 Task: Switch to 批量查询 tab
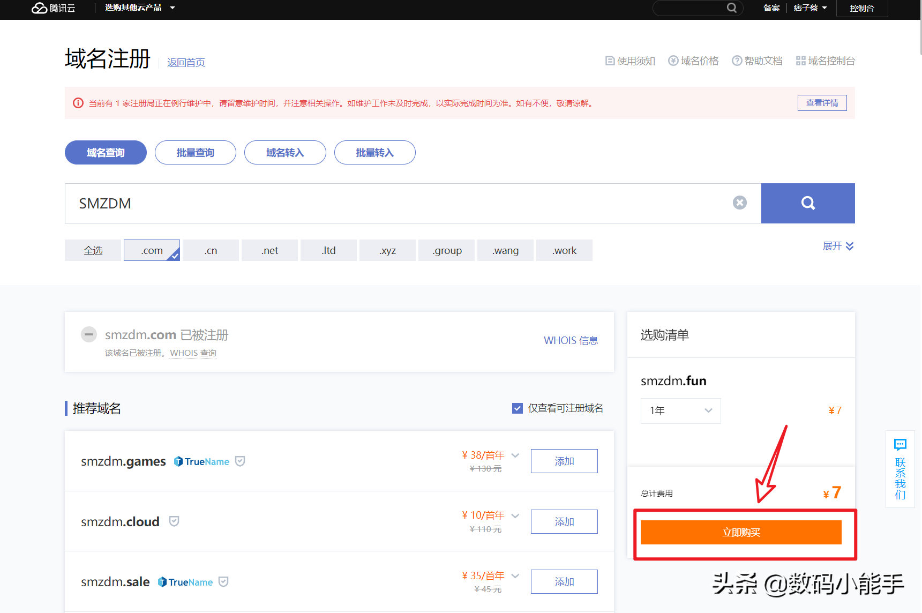point(196,153)
